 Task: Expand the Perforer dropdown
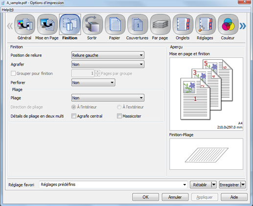click(x=93, y=83)
